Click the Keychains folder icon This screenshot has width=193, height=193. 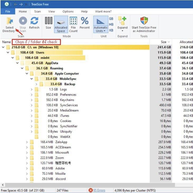pyautogui.click(x=36, y=100)
